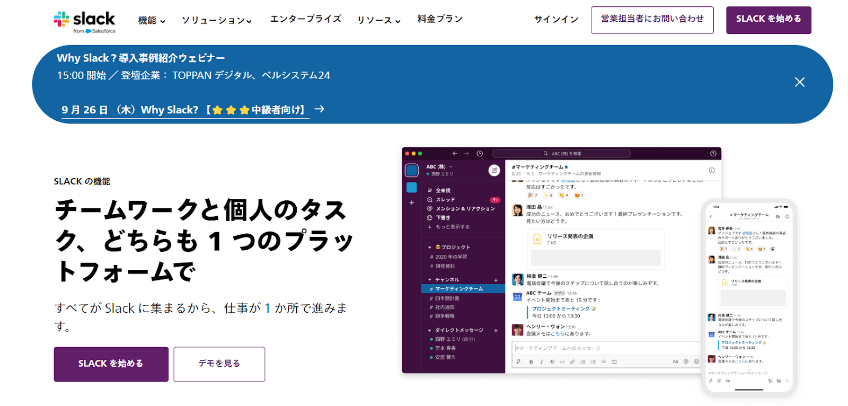Click the プロジェクトミーティング link in mockup chat

coord(561,309)
